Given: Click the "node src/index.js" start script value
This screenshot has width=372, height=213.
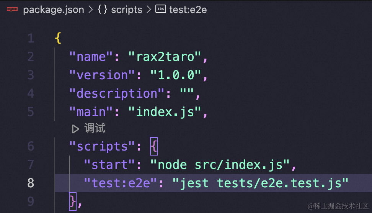Looking at the screenshot, I should (220, 165).
